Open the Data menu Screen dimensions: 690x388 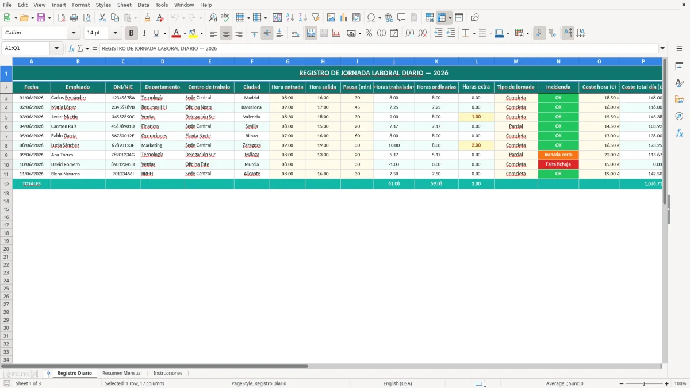pos(143,5)
